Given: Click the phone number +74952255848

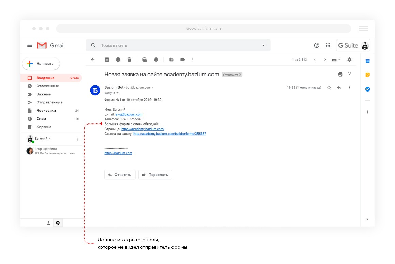Looking at the screenshot, I should coord(131,119).
